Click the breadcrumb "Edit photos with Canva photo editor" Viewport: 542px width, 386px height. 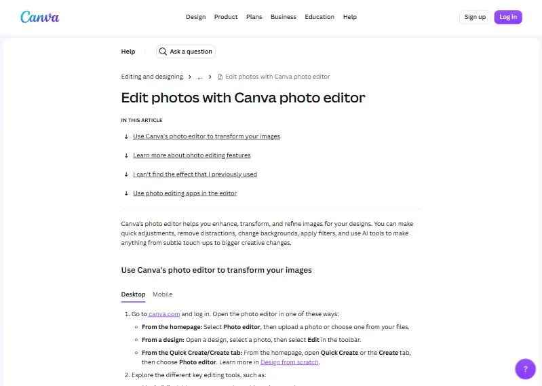pos(277,77)
